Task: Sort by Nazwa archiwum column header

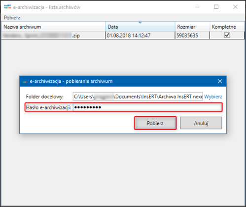Action: 53,27
